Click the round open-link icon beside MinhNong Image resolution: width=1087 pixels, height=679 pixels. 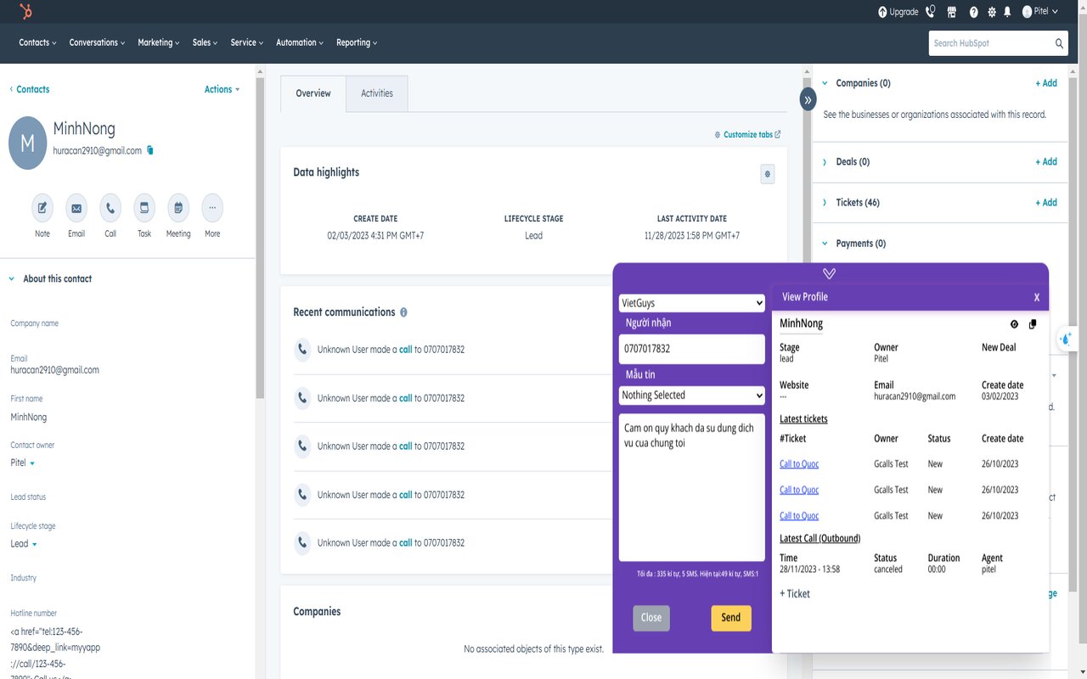tap(1014, 324)
